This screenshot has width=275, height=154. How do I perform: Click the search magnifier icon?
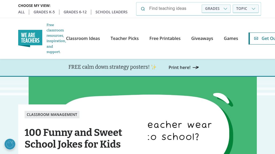coord(143,9)
